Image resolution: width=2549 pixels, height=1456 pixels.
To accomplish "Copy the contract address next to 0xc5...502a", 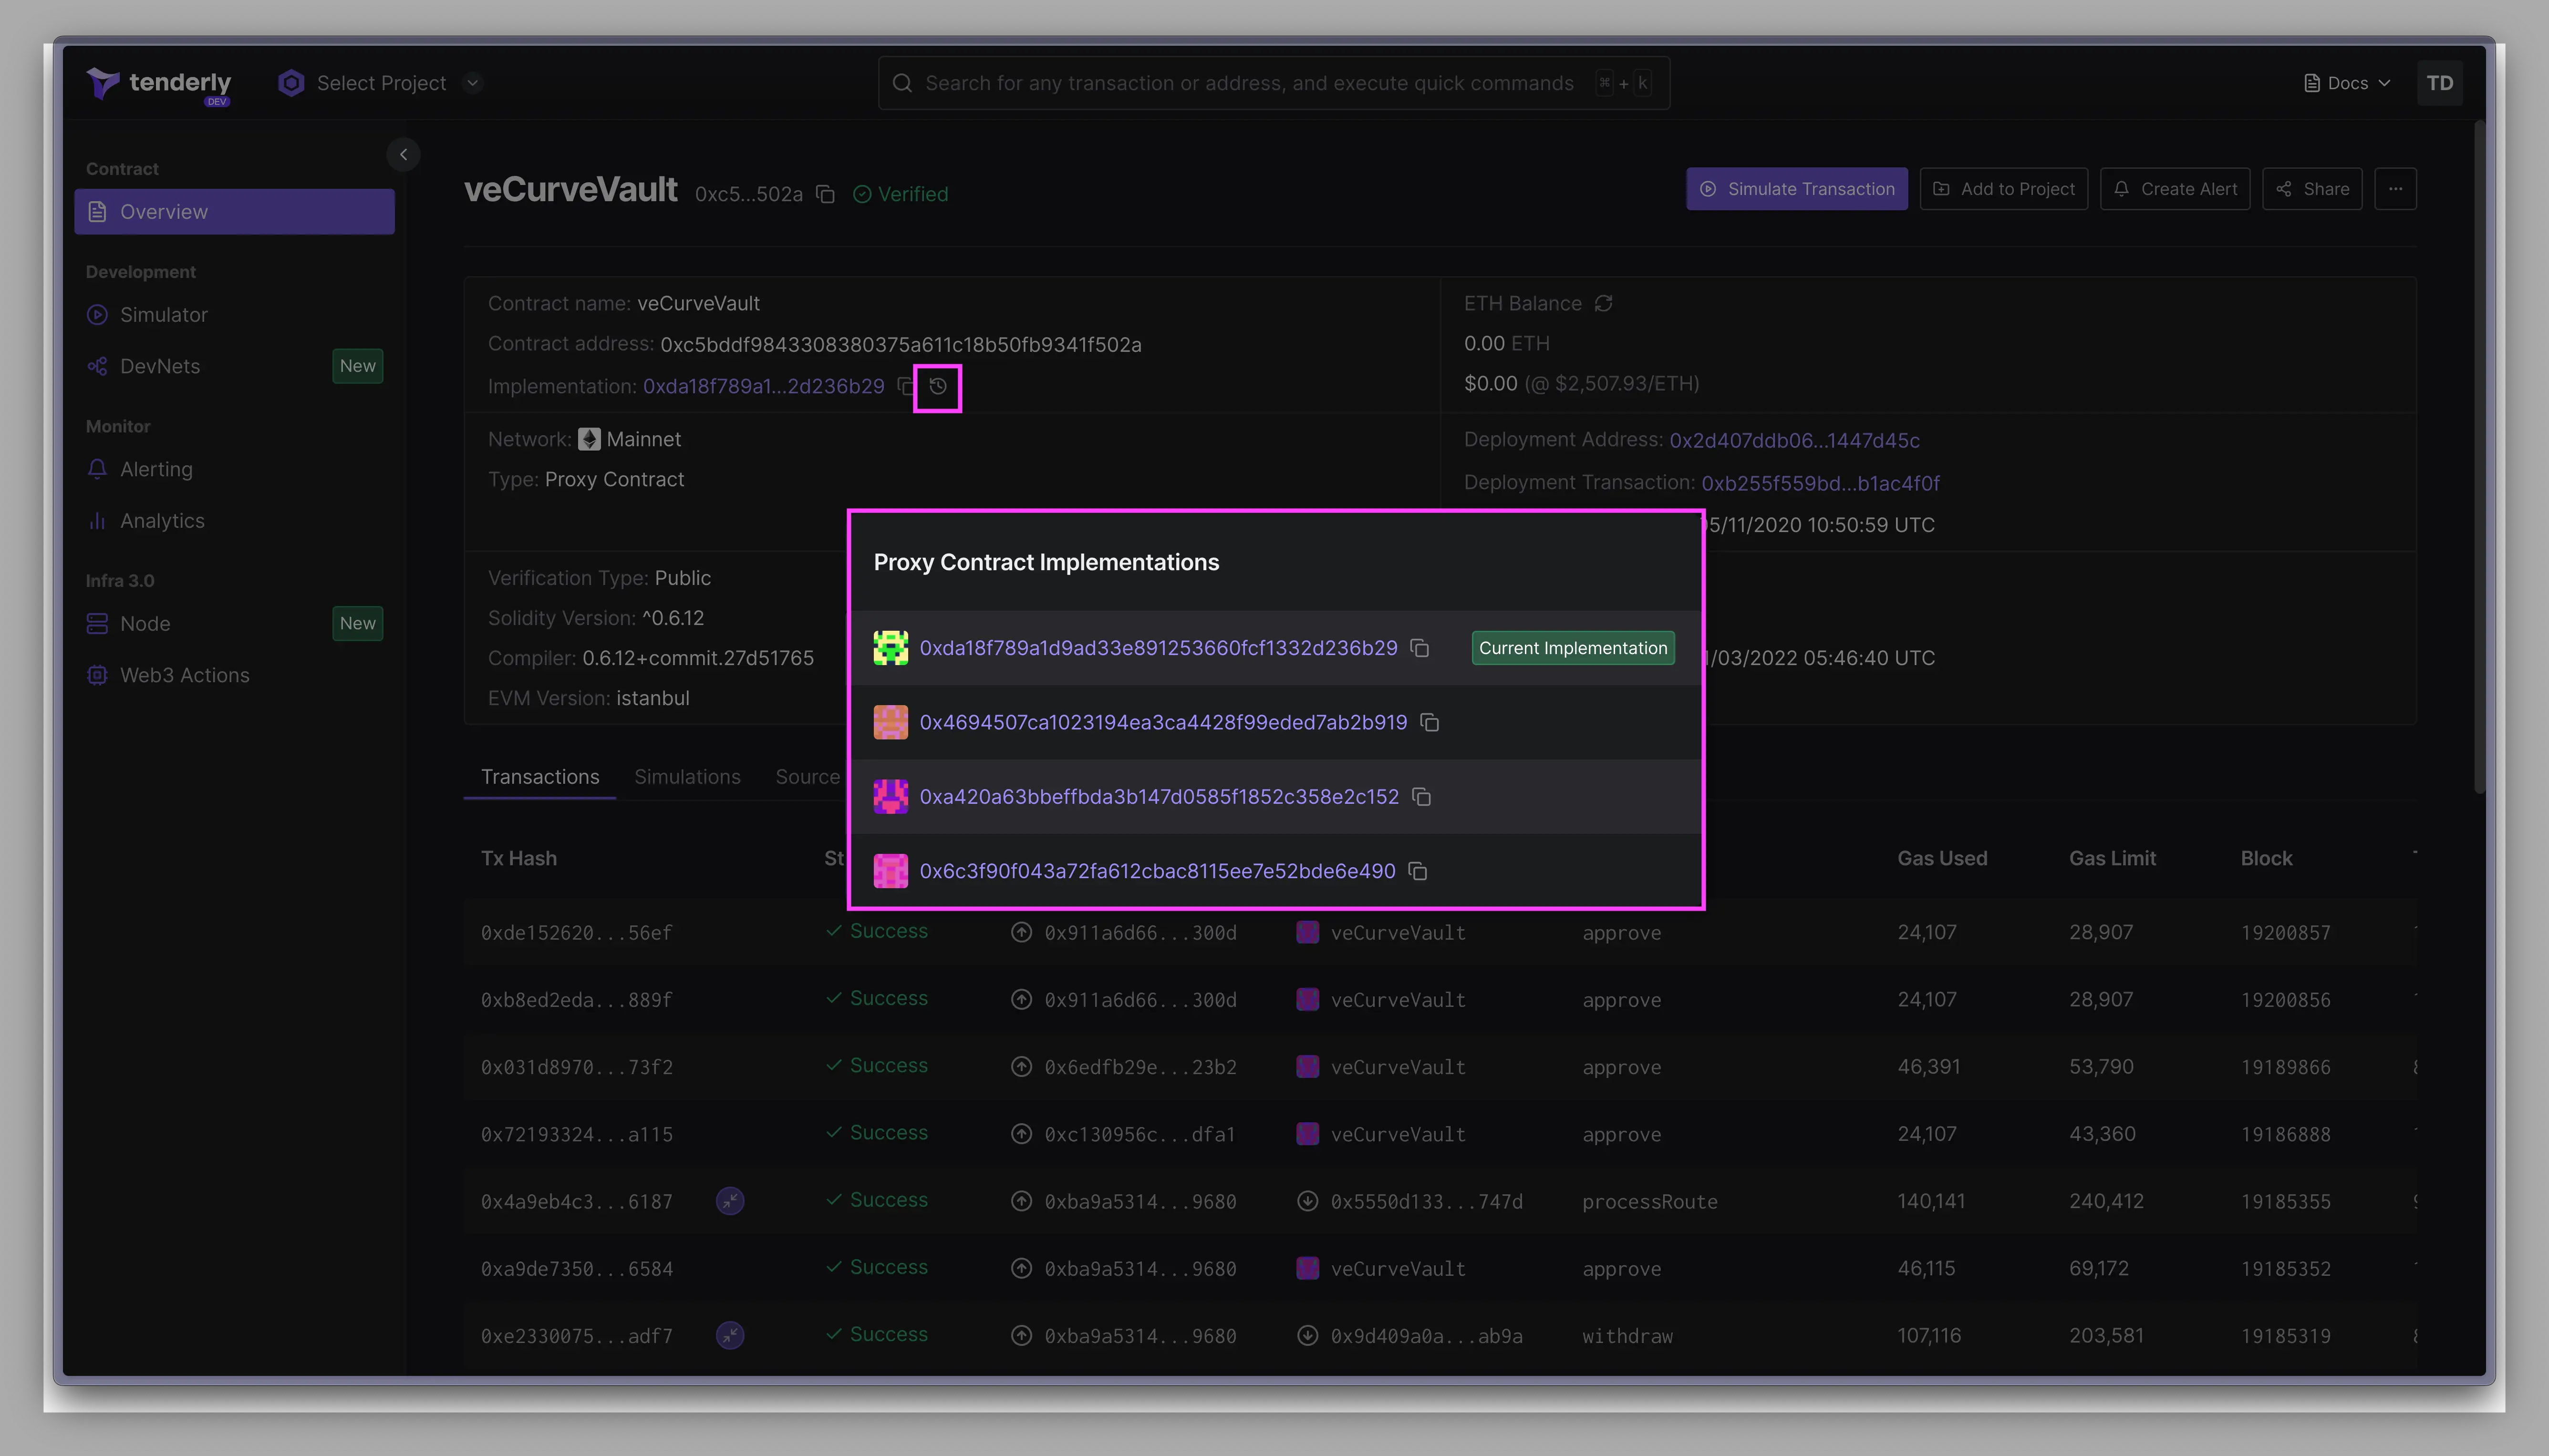I will coord(825,194).
